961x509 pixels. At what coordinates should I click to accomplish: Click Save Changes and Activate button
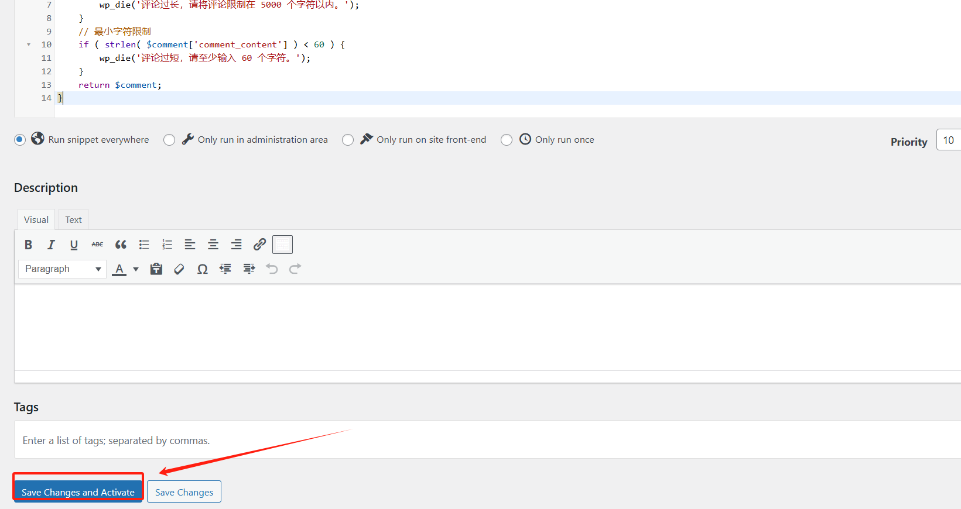coord(78,492)
